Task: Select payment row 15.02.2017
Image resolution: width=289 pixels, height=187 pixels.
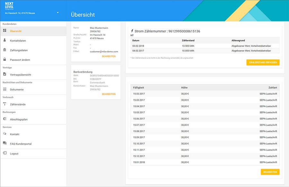Action: click(x=205, y=94)
